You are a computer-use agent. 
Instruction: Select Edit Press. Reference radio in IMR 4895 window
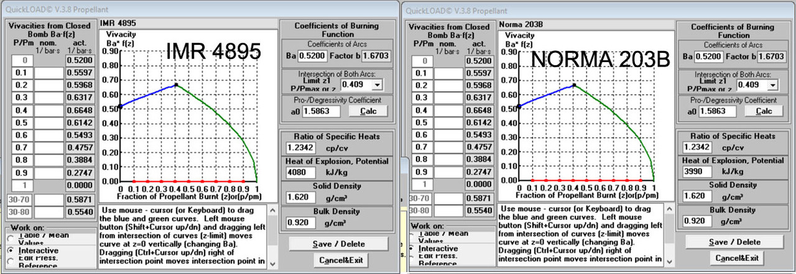tap(11, 261)
